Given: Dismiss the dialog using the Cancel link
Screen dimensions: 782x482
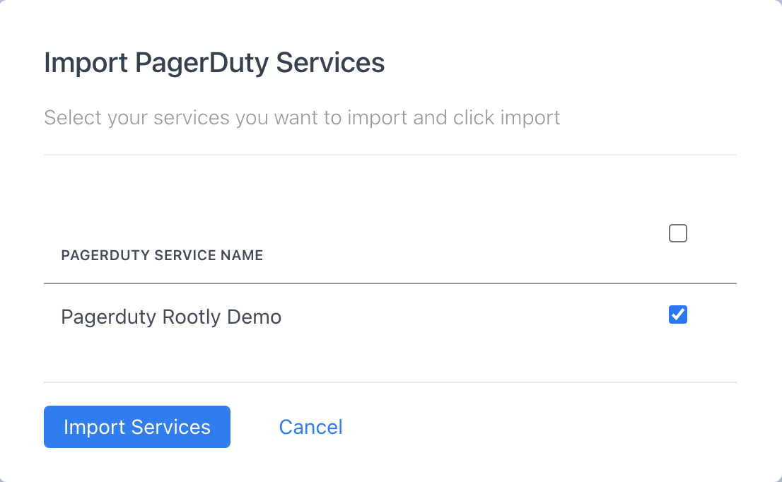Looking at the screenshot, I should coord(310,427).
